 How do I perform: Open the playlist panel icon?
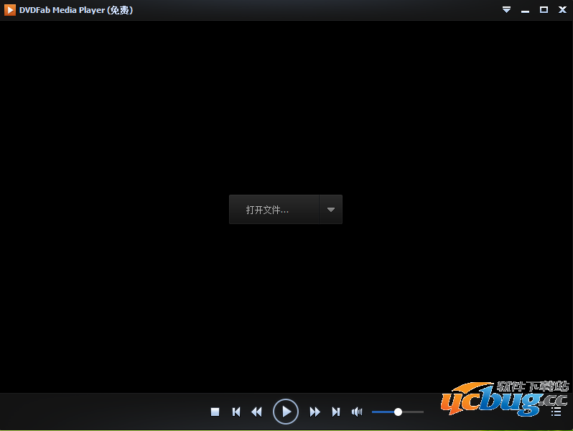[x=556, y=412]
